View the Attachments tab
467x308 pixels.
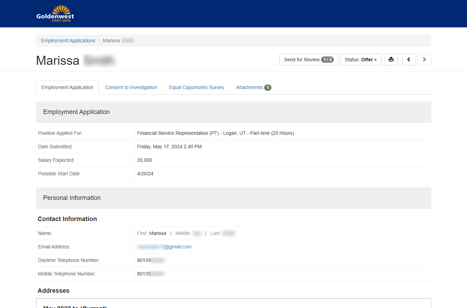[249, 87]
